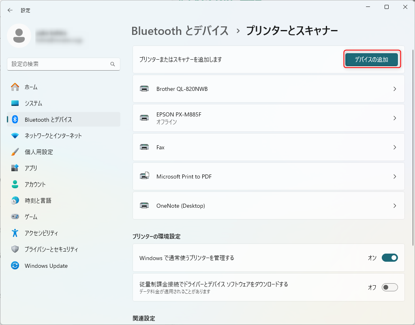Click the ゲーム controller icon
415x325 pixels.
[x=15, y=217]
